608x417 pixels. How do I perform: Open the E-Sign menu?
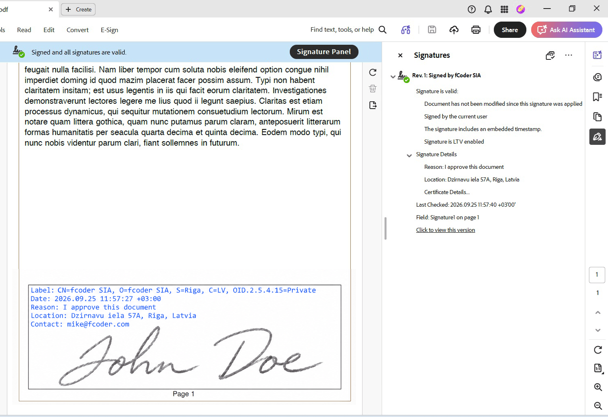(109, 30)
